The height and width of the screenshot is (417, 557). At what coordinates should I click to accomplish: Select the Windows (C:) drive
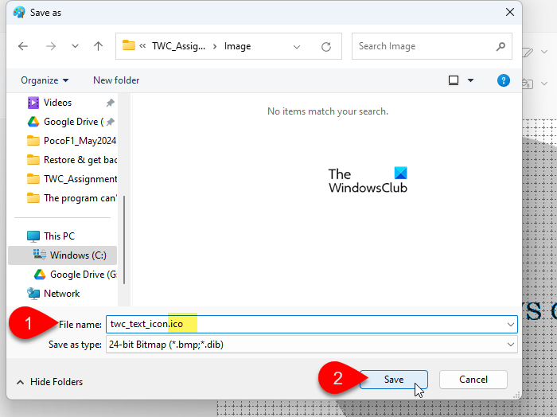pyautogui.click(x=62, y=255)
